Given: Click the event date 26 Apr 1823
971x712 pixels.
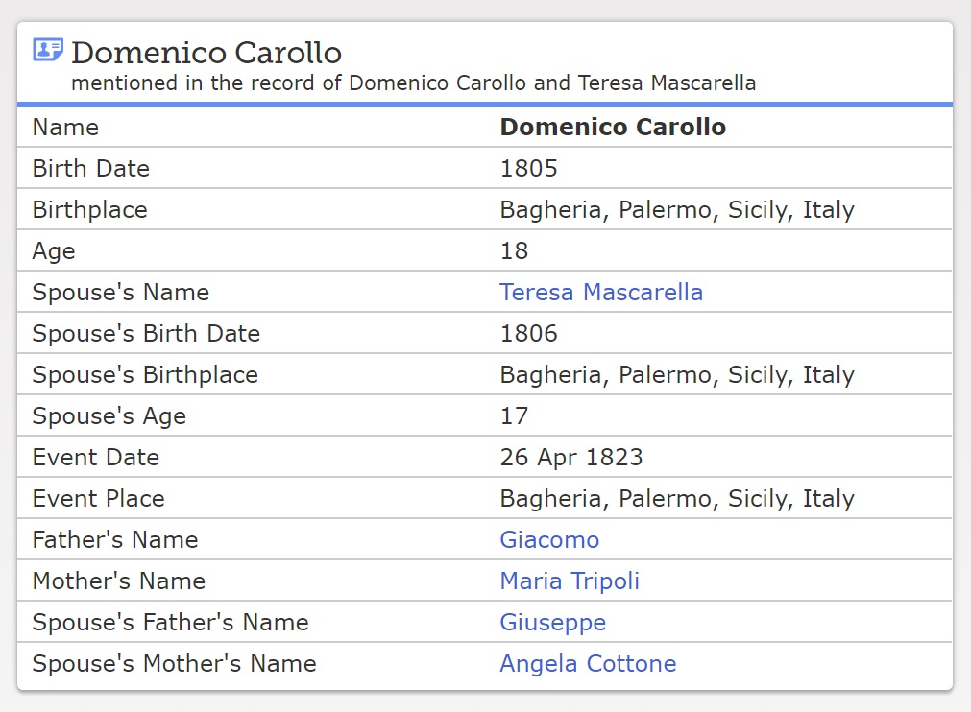Looking at the screenshot, I should point(571,458).
